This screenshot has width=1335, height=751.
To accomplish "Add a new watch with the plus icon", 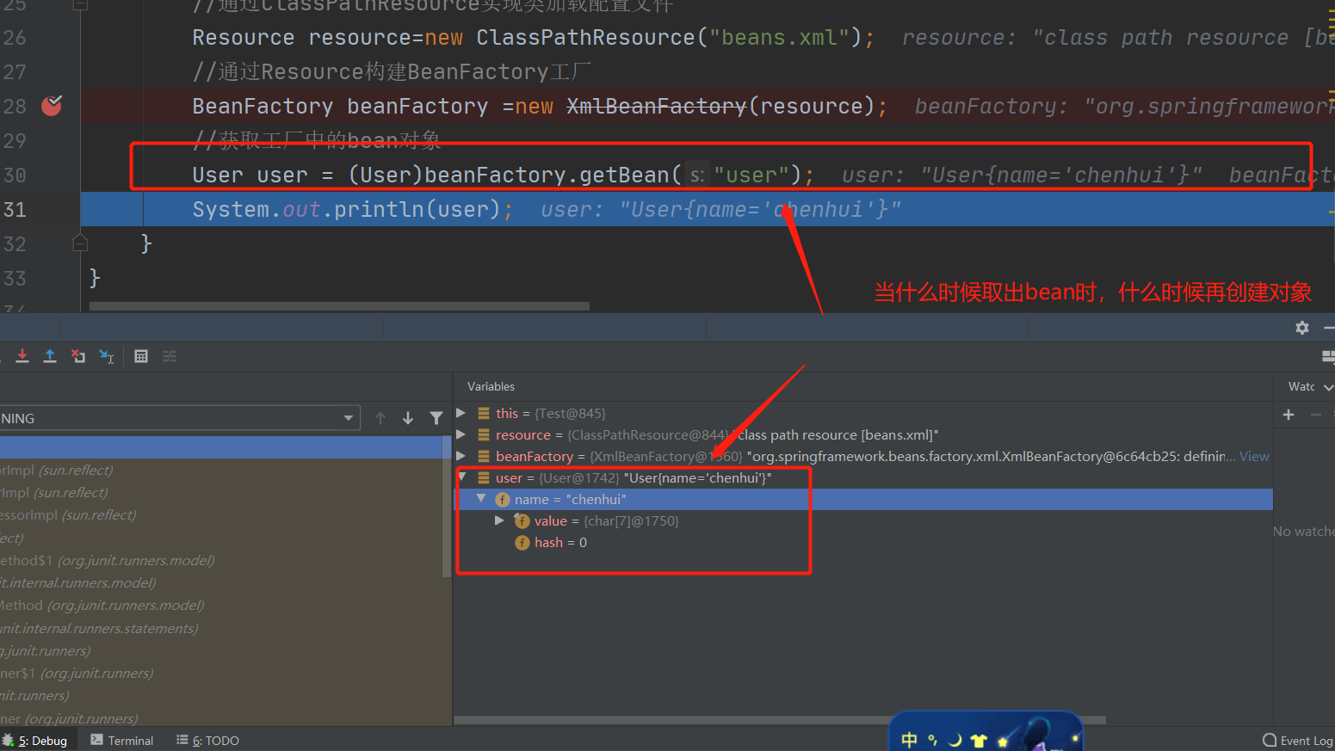I will point(1289,415).
